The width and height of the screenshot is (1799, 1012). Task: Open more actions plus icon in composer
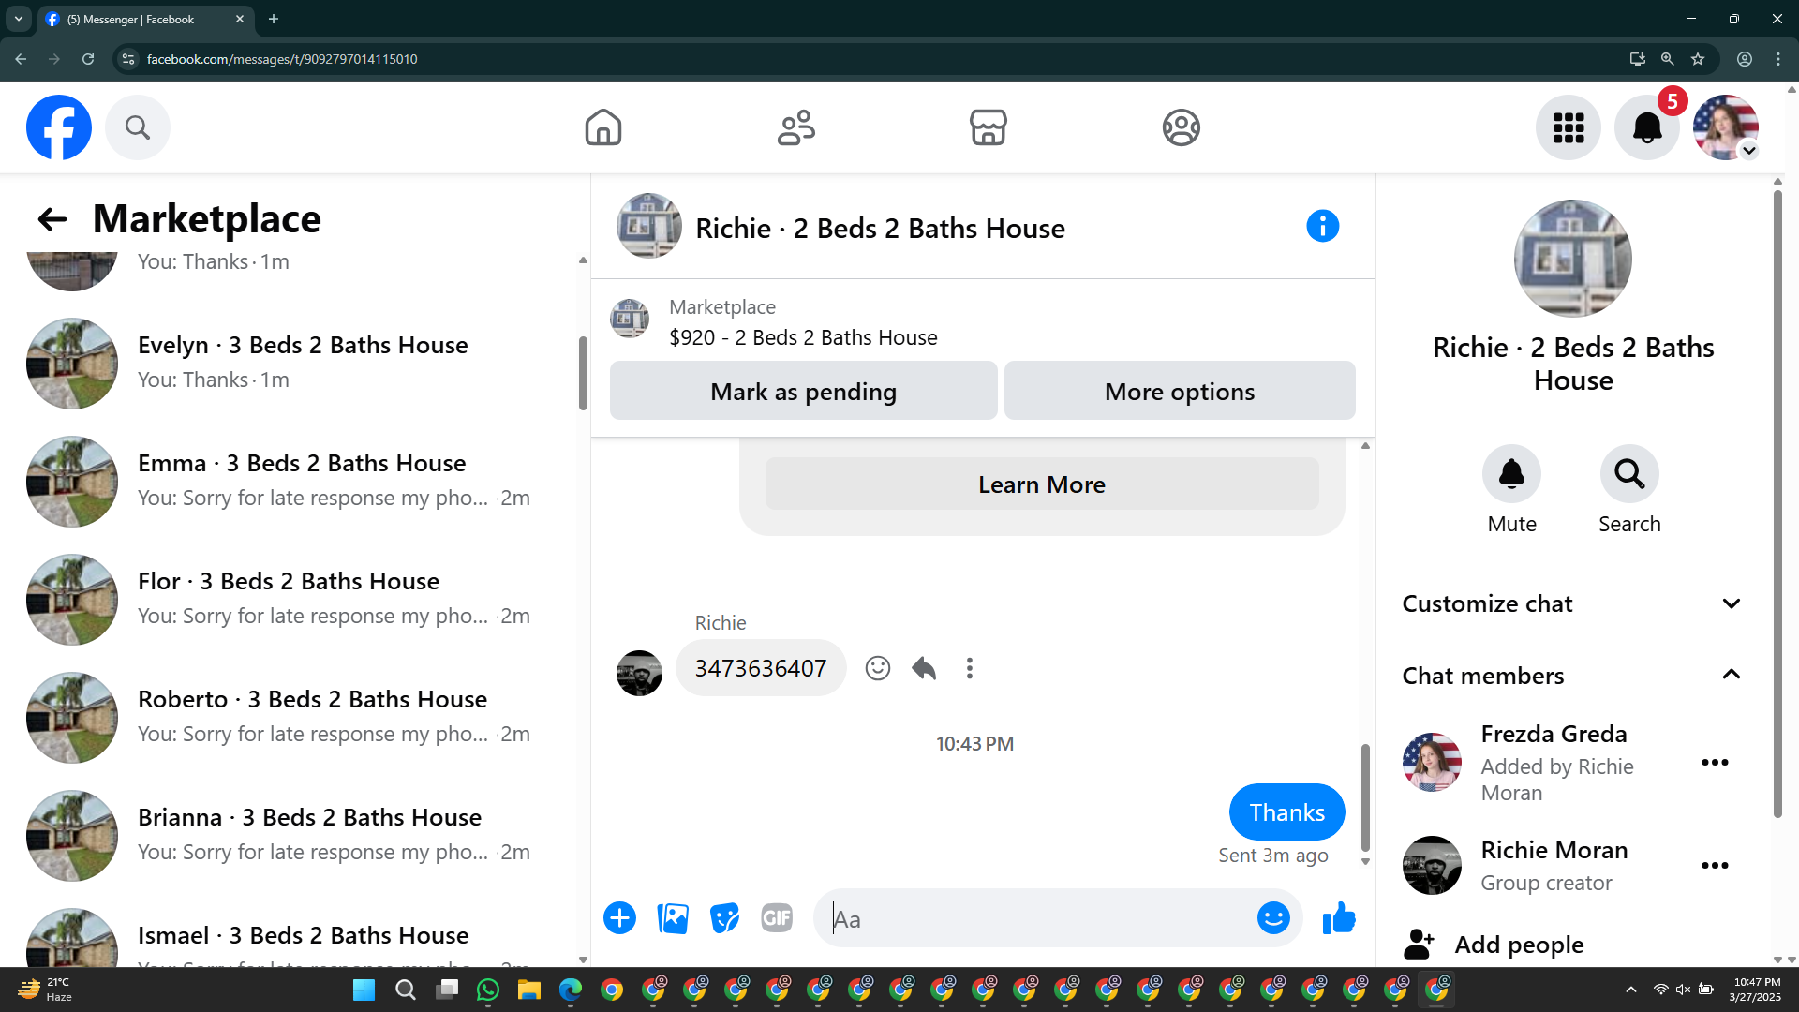tap(619, 918)
